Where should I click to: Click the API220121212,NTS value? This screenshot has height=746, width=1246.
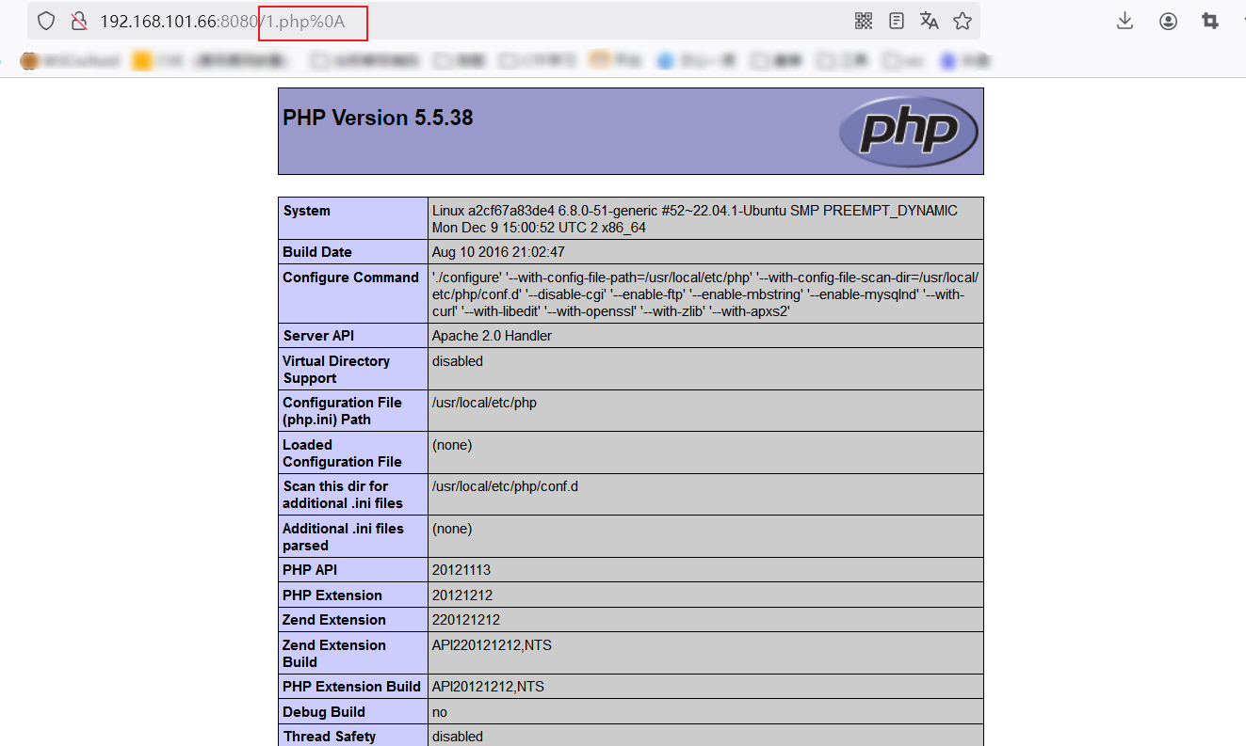[492, 645]
